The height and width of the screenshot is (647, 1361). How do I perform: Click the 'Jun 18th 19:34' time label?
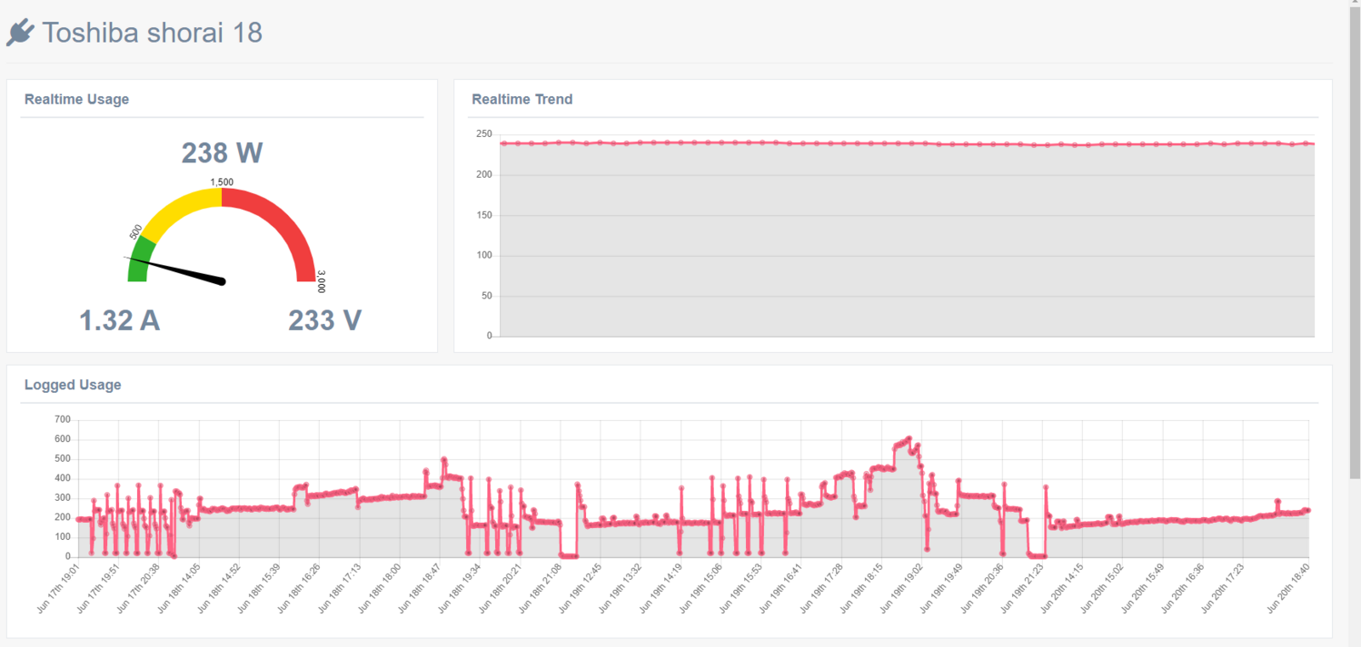coord(459,587)
